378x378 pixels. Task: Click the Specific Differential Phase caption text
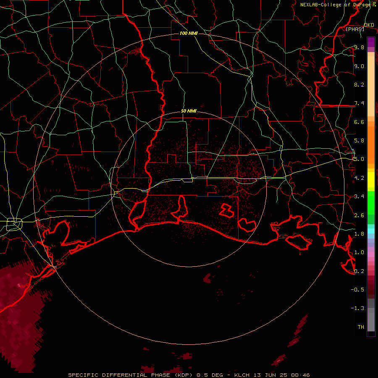pos(189,375)
